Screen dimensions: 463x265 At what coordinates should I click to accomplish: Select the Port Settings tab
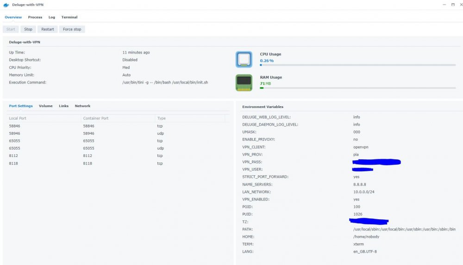pyautogui.click(x=21, y=106)
